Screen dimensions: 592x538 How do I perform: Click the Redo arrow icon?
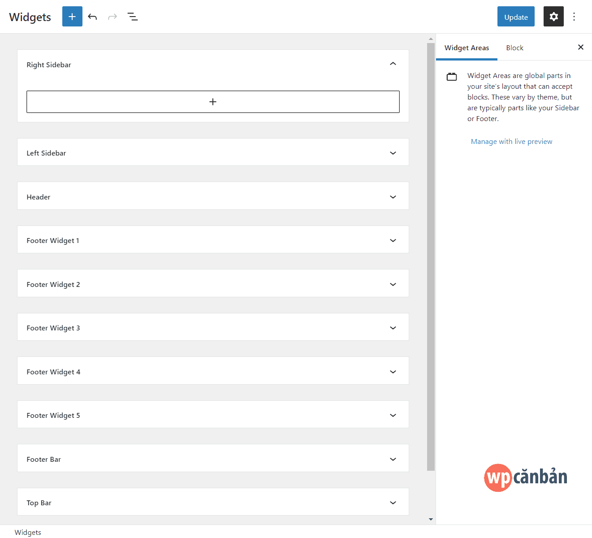[x=112, y=17]
